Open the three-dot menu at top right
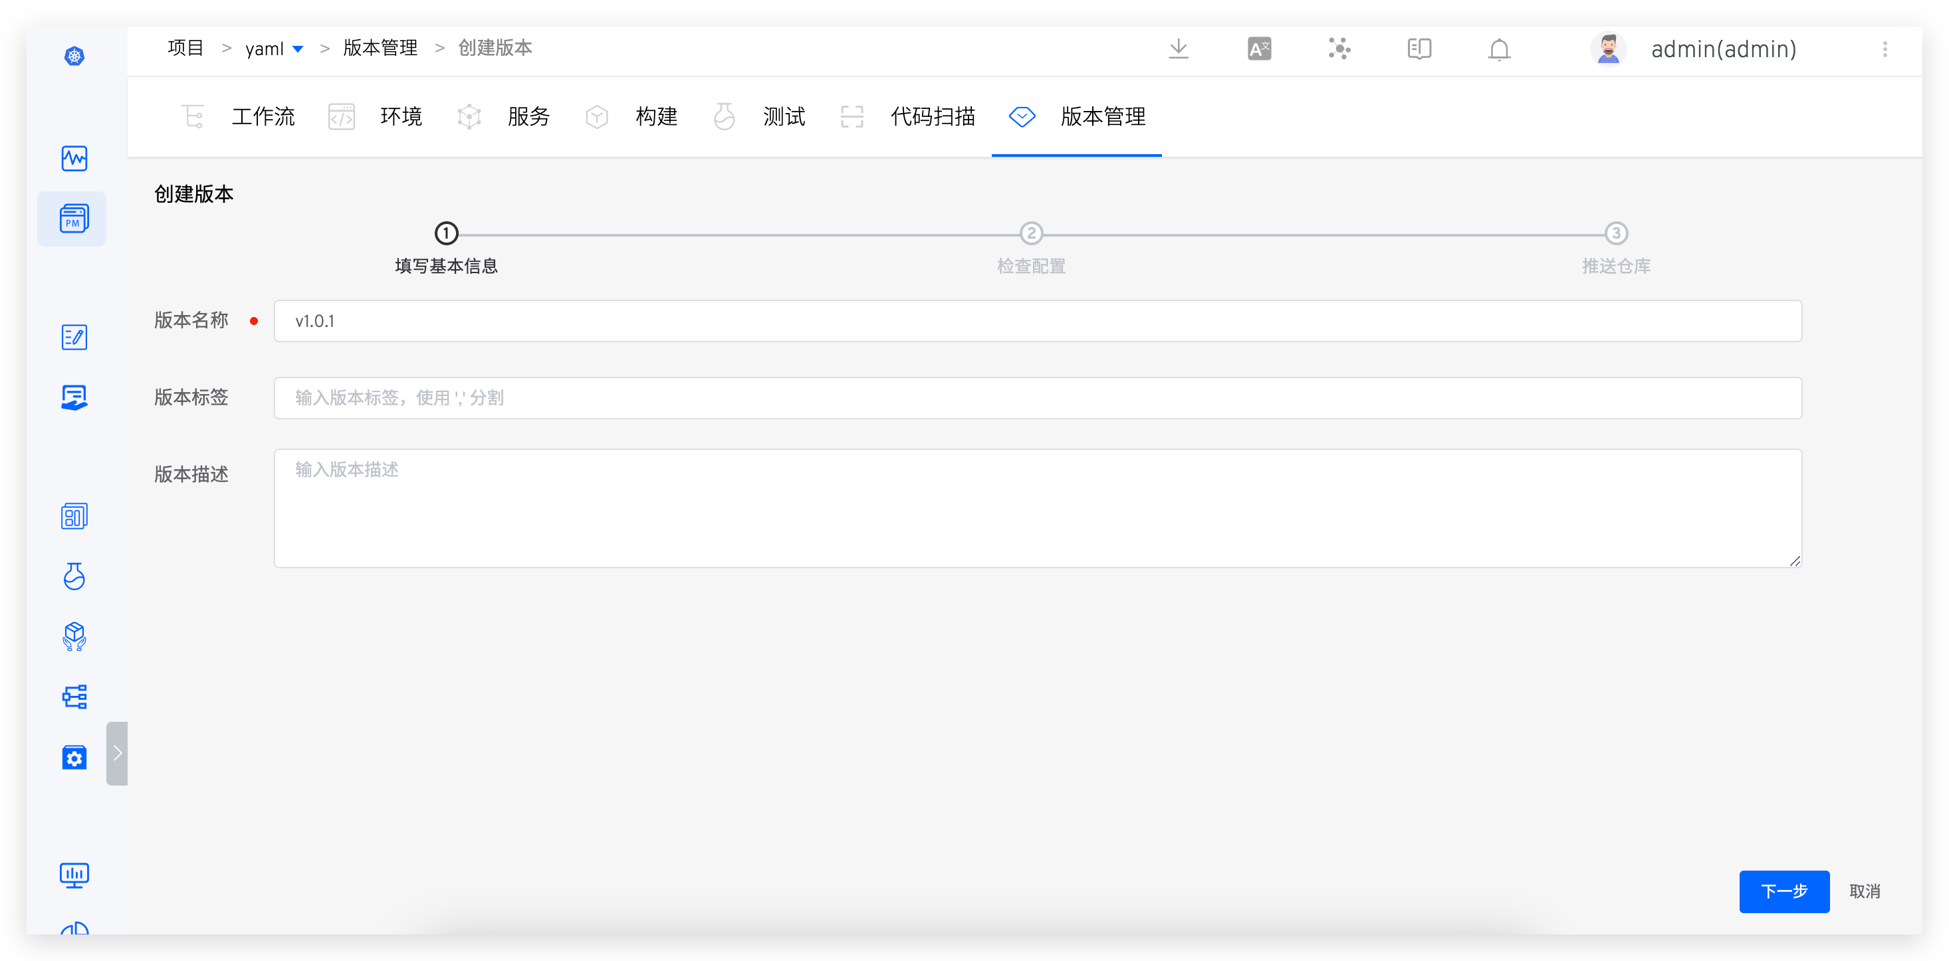The width and height of the screenshot is (1949, 961). pyautogui.click(x=1885, y=49)
